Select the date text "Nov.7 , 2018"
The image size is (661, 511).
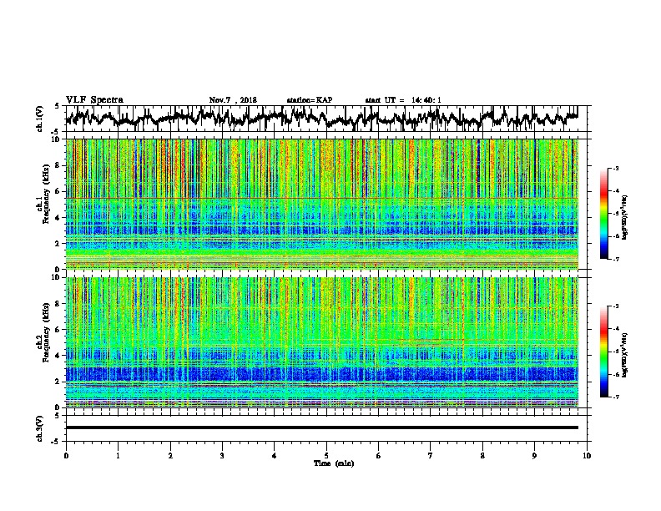click(x=233, y=100)
